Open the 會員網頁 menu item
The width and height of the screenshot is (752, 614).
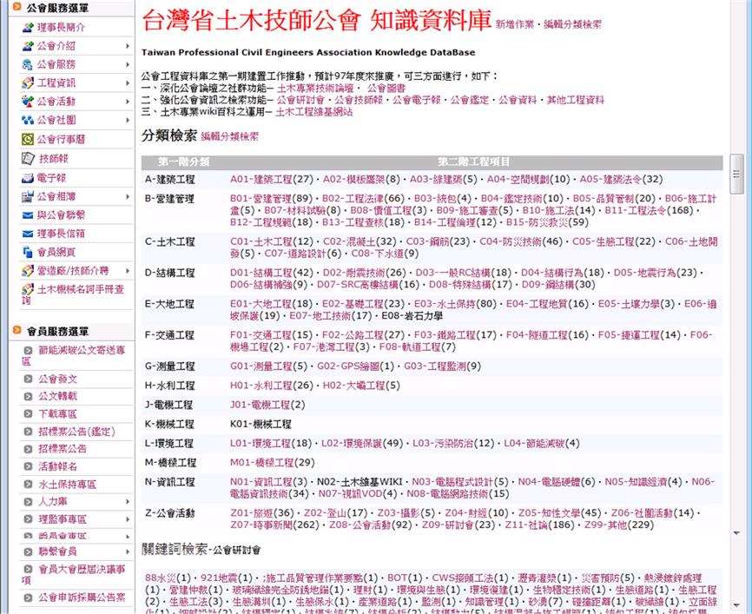click(56, 253)
